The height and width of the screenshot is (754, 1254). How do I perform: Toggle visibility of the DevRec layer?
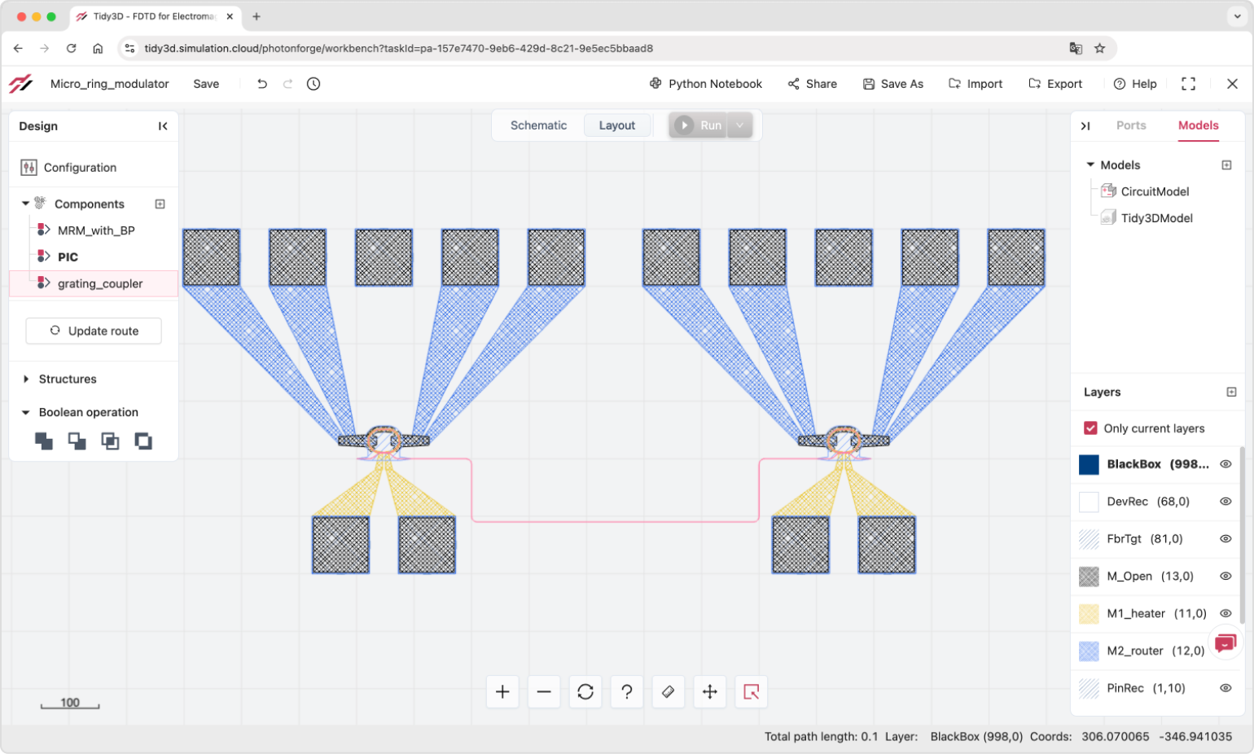pos(1225,502)
